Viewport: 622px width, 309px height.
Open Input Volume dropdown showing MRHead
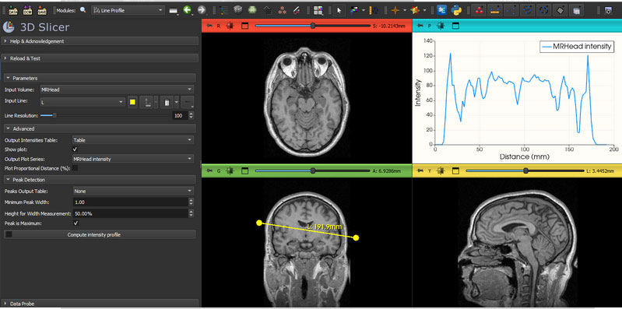(117, 90)
